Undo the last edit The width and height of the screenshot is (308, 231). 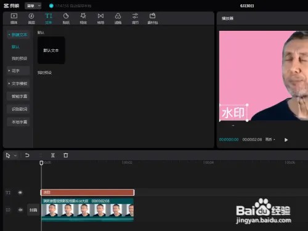27,155
